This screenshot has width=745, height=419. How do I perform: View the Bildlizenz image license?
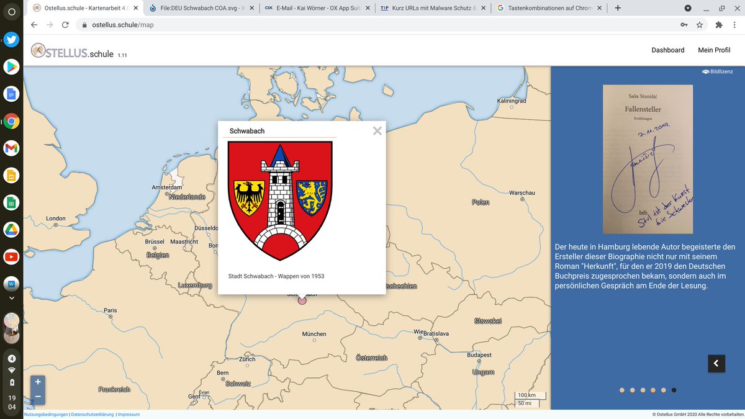[x=718, y=71]
